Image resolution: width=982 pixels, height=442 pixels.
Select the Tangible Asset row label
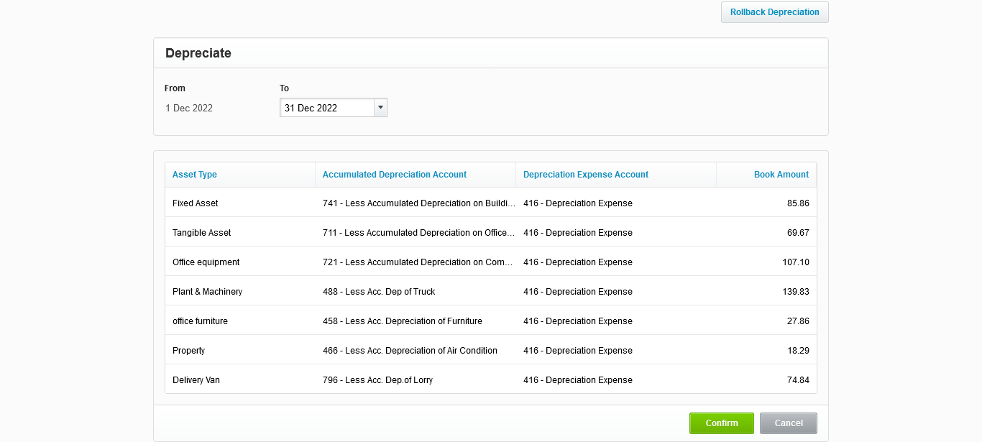(x=202, y=233)
